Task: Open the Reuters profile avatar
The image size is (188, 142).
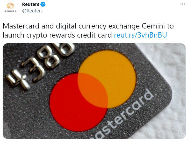Action: point(10,8)
